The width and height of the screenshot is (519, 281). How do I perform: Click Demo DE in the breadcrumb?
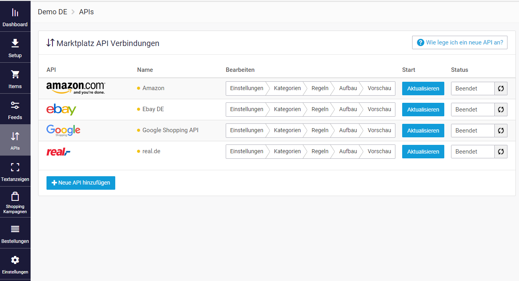[52, 12]
